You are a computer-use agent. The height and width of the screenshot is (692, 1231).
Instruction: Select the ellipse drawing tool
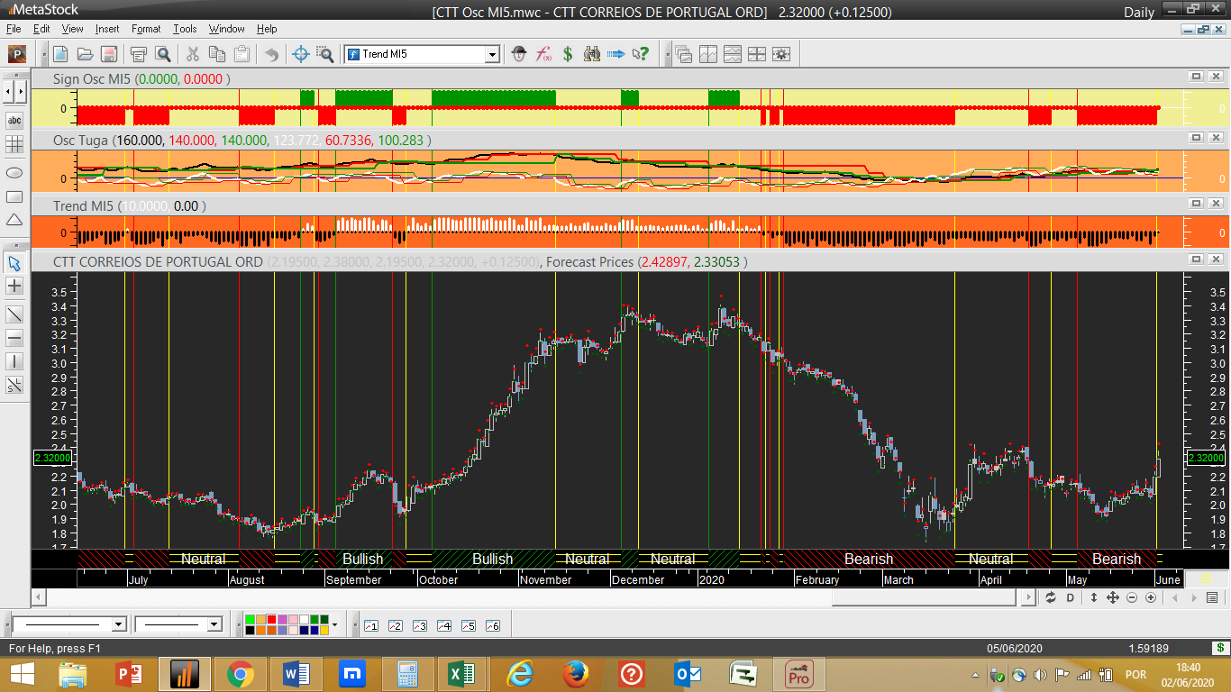tap(14, 171)
